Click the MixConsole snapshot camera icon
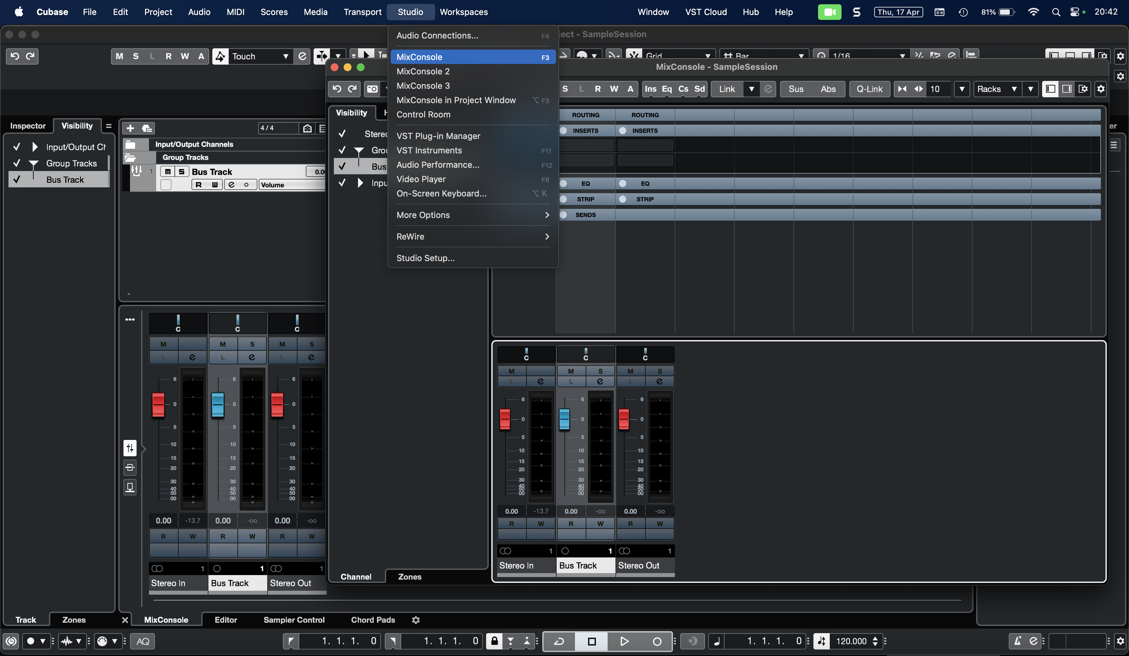 pos(372,88)
